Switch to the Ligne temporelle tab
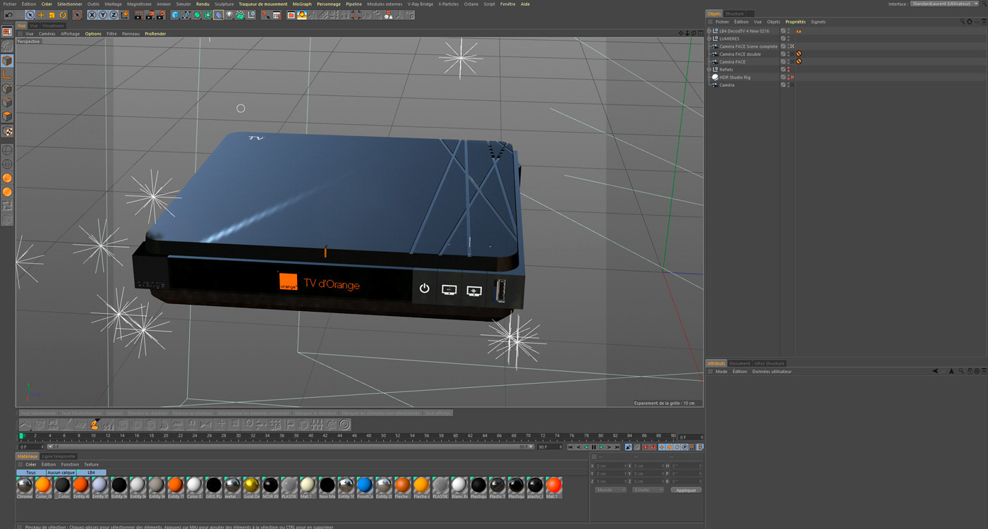 pos(59,456)
